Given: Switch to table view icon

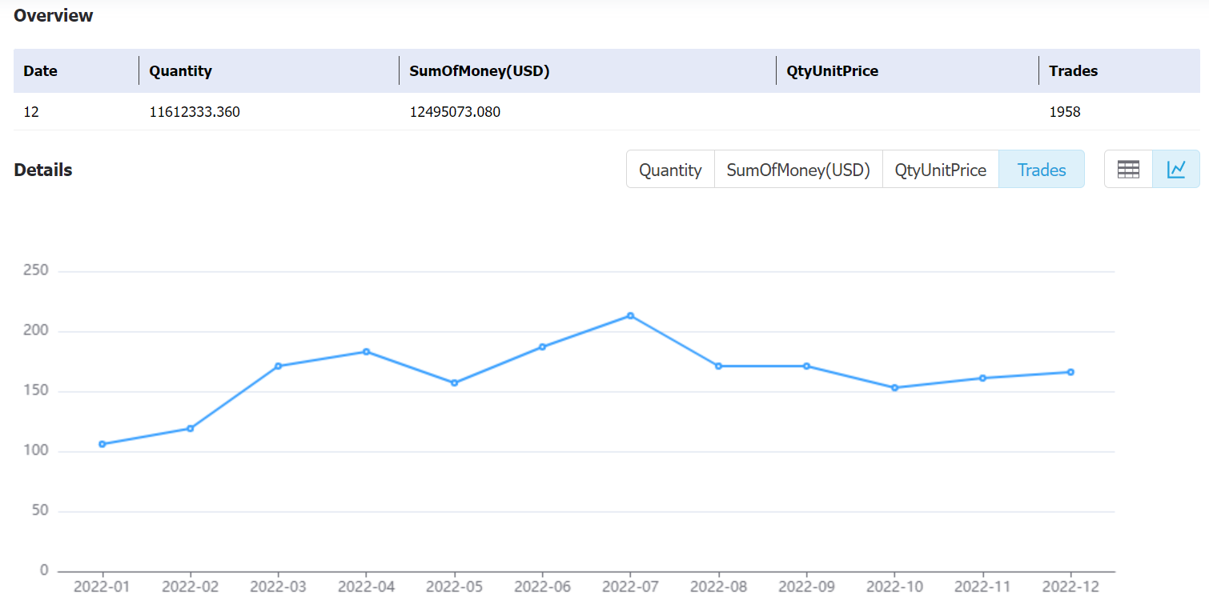Looking at the screenshot, I should [1128, 169].
